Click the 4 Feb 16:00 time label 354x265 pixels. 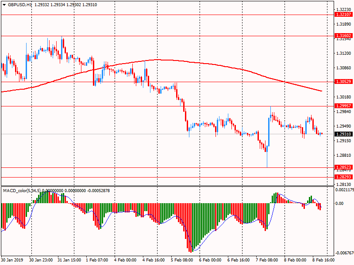[x=154, y=260]
